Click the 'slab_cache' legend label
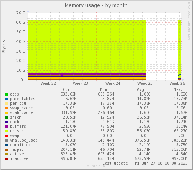 click(21, 113)
